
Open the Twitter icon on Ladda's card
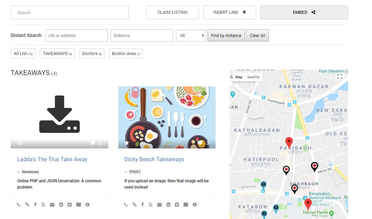tap(69, 204)
